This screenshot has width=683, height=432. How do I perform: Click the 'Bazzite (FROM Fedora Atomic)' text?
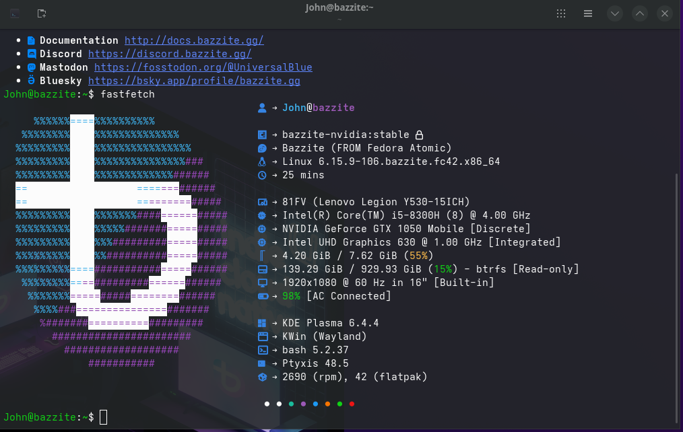pos(367,148)
